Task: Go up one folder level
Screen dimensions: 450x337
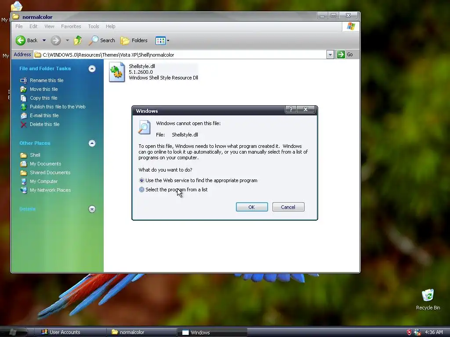Action: coord(78,40)
